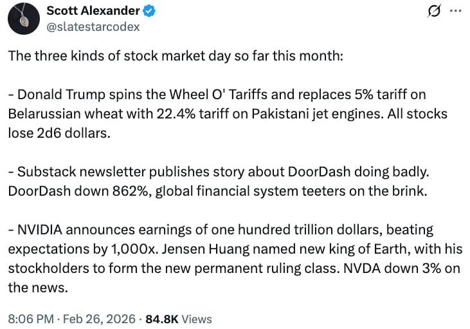Click the opening line about stock market days

pyautogui.click(x=176, y=56)
